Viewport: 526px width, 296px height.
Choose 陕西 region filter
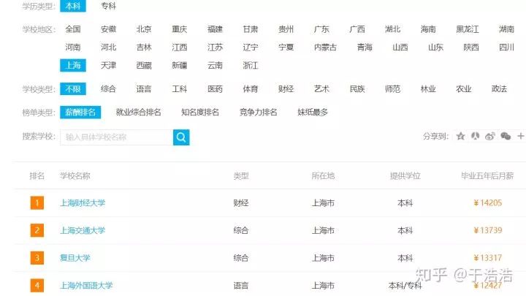tap(471, 48)
